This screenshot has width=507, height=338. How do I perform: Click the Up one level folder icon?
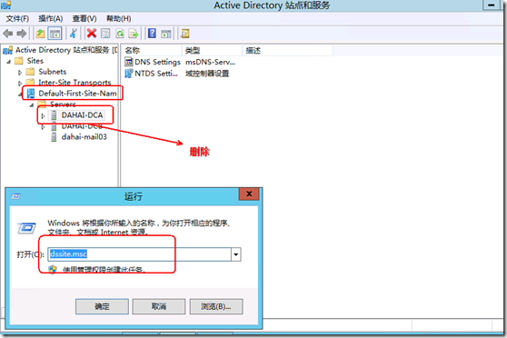pos(40,34)
